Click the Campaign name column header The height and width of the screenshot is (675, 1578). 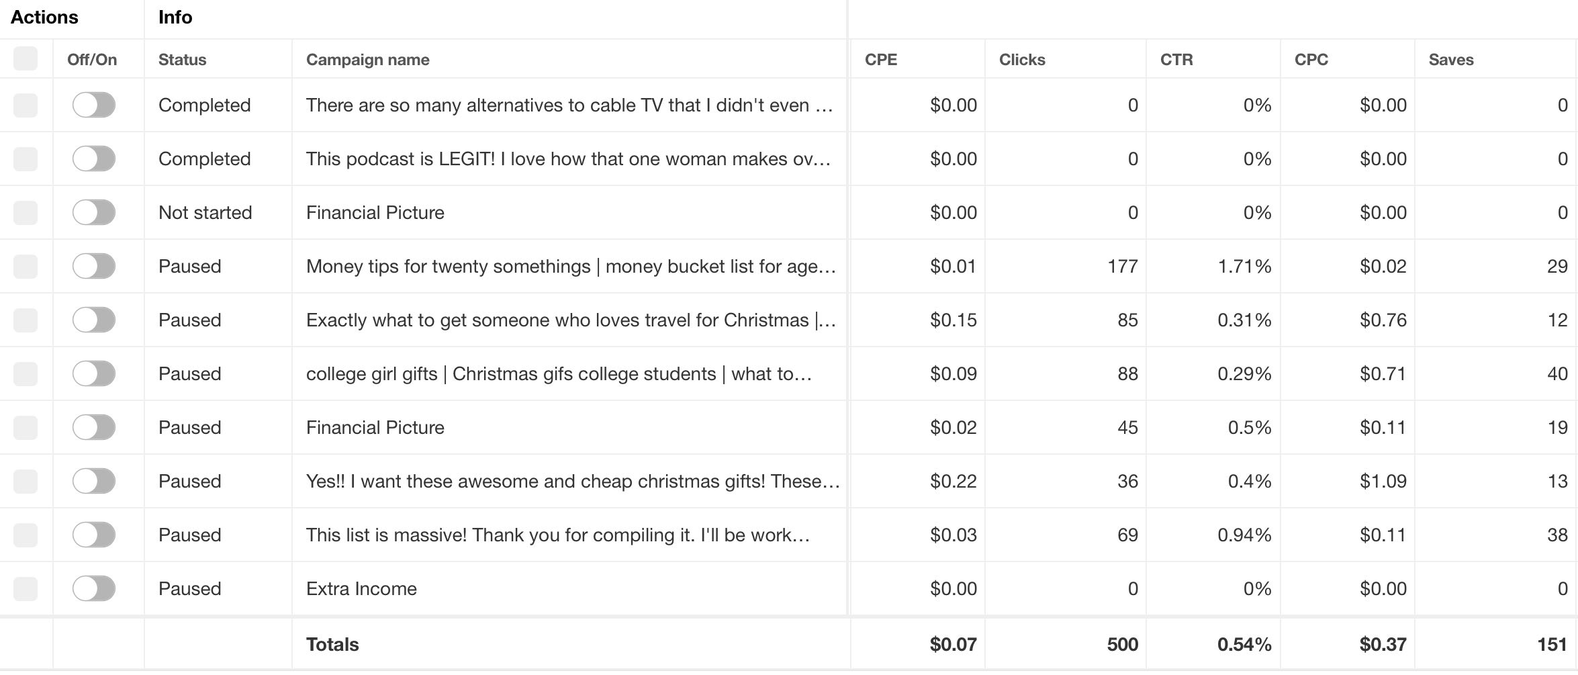[367, 59]
